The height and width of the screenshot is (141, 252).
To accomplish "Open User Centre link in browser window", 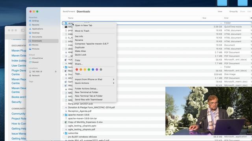I will [19, 66].
